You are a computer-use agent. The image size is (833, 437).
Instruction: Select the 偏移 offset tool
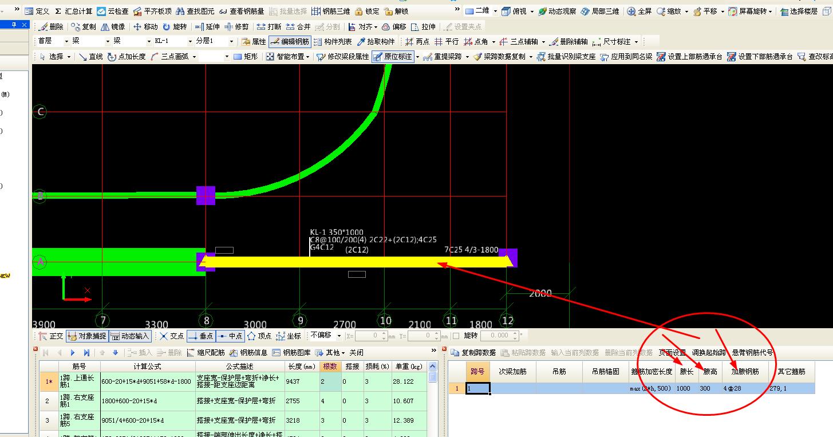coord(394,26)
